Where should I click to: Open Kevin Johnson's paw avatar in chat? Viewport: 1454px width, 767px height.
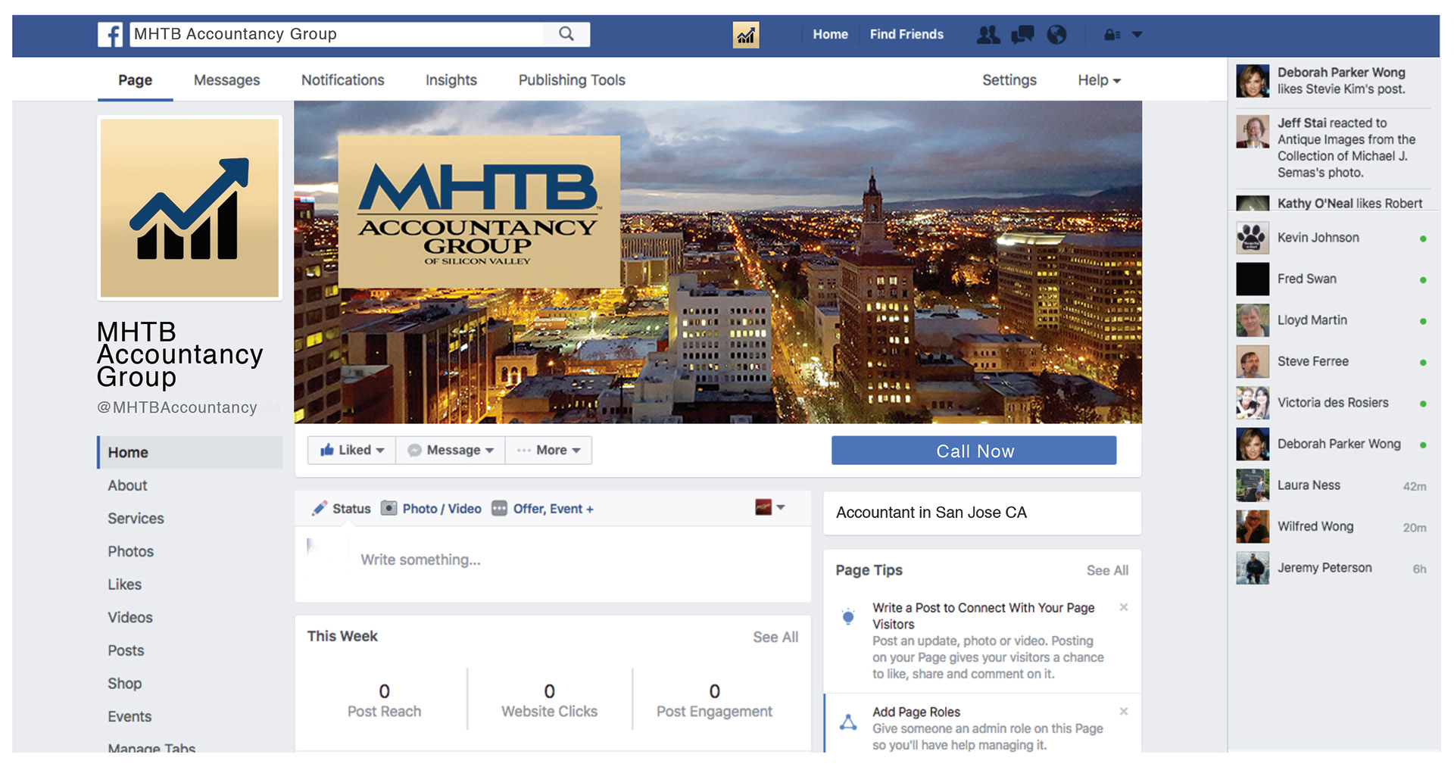1253,238
